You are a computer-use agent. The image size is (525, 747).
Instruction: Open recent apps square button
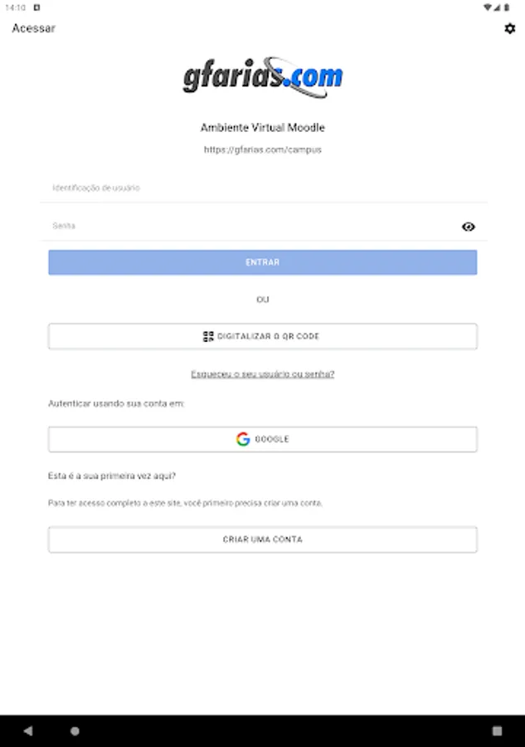(x=497, y=731)
